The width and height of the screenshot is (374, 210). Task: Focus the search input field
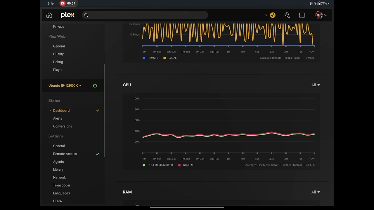(x=145, y=15)
